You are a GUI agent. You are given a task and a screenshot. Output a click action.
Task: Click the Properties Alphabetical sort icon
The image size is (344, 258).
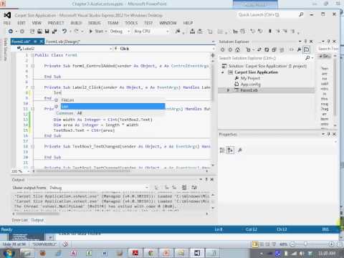230,150
